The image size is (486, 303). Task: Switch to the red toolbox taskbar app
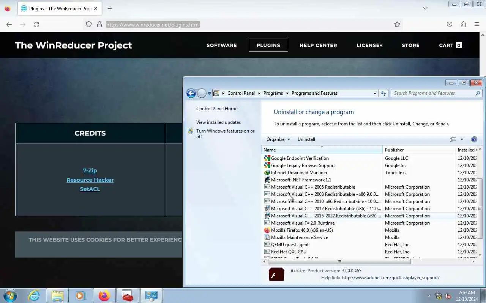tap(128, 295)
